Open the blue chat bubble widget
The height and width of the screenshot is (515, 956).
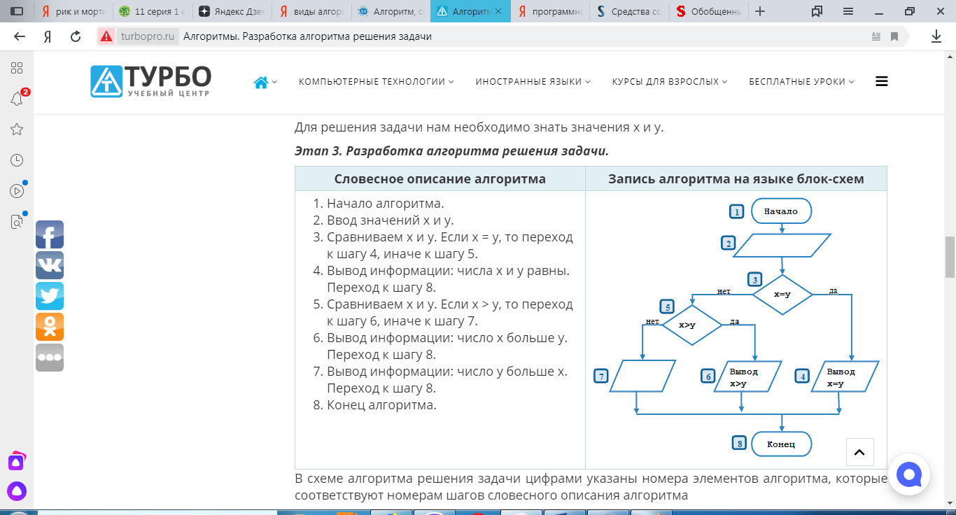909,475
